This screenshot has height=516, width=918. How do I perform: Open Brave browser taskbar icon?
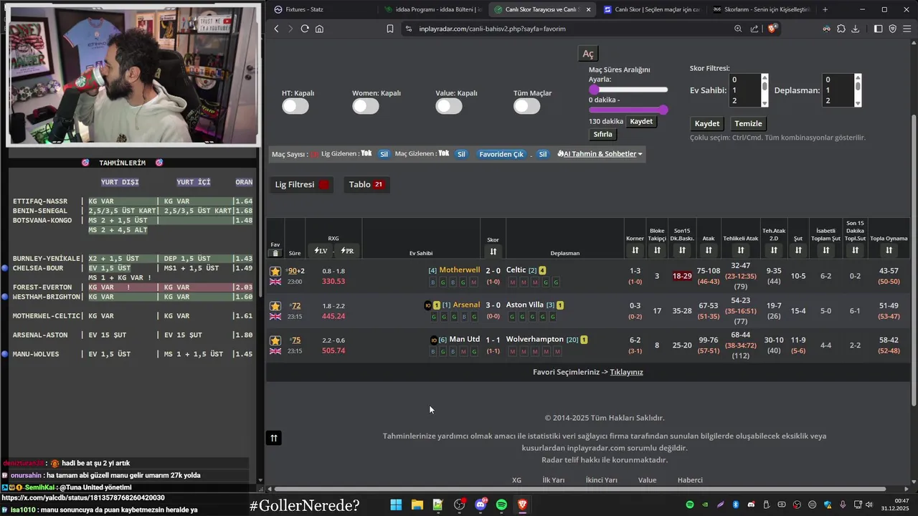(x=522, y=505)
